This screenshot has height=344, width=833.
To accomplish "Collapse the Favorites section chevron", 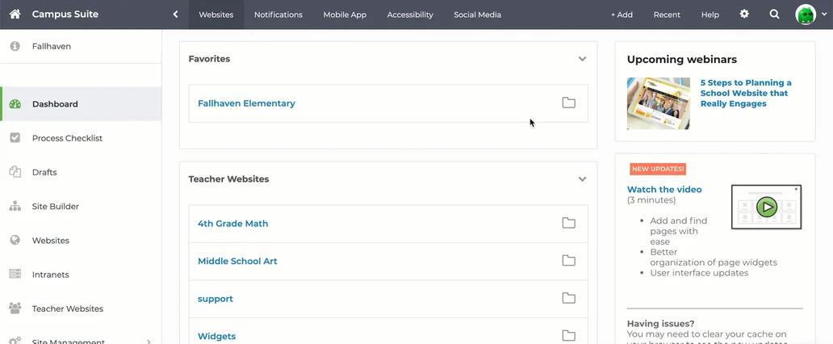I will point(582,59).
